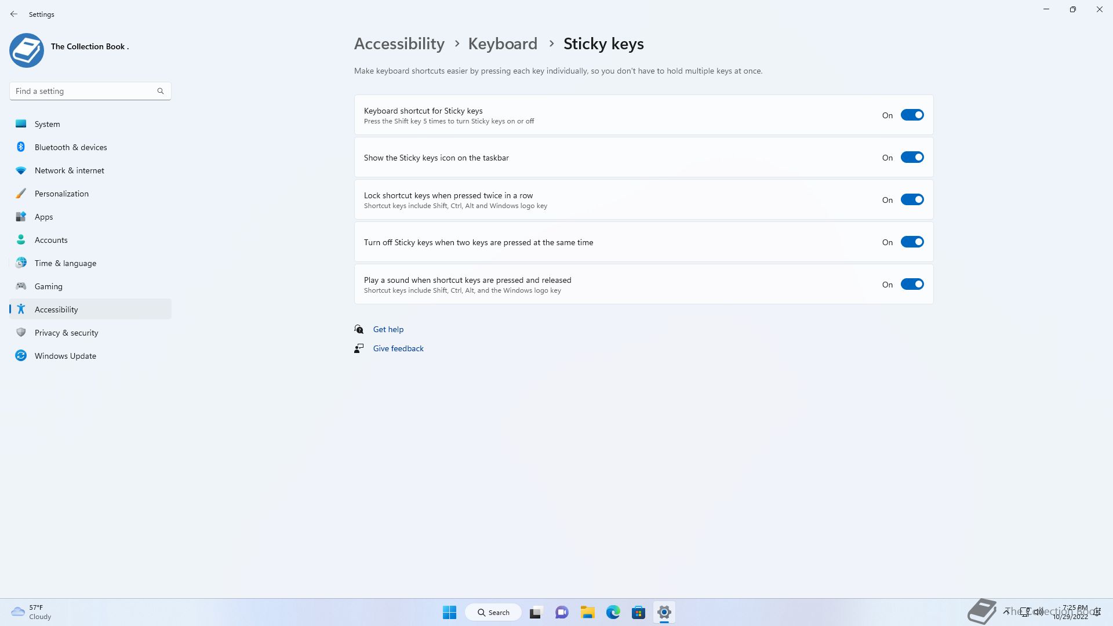Image resolution: width=1113 pixels, height=626 pixels.
Task: Click the search magnifier in Find a setting
Action: click(x=161, y=91)
